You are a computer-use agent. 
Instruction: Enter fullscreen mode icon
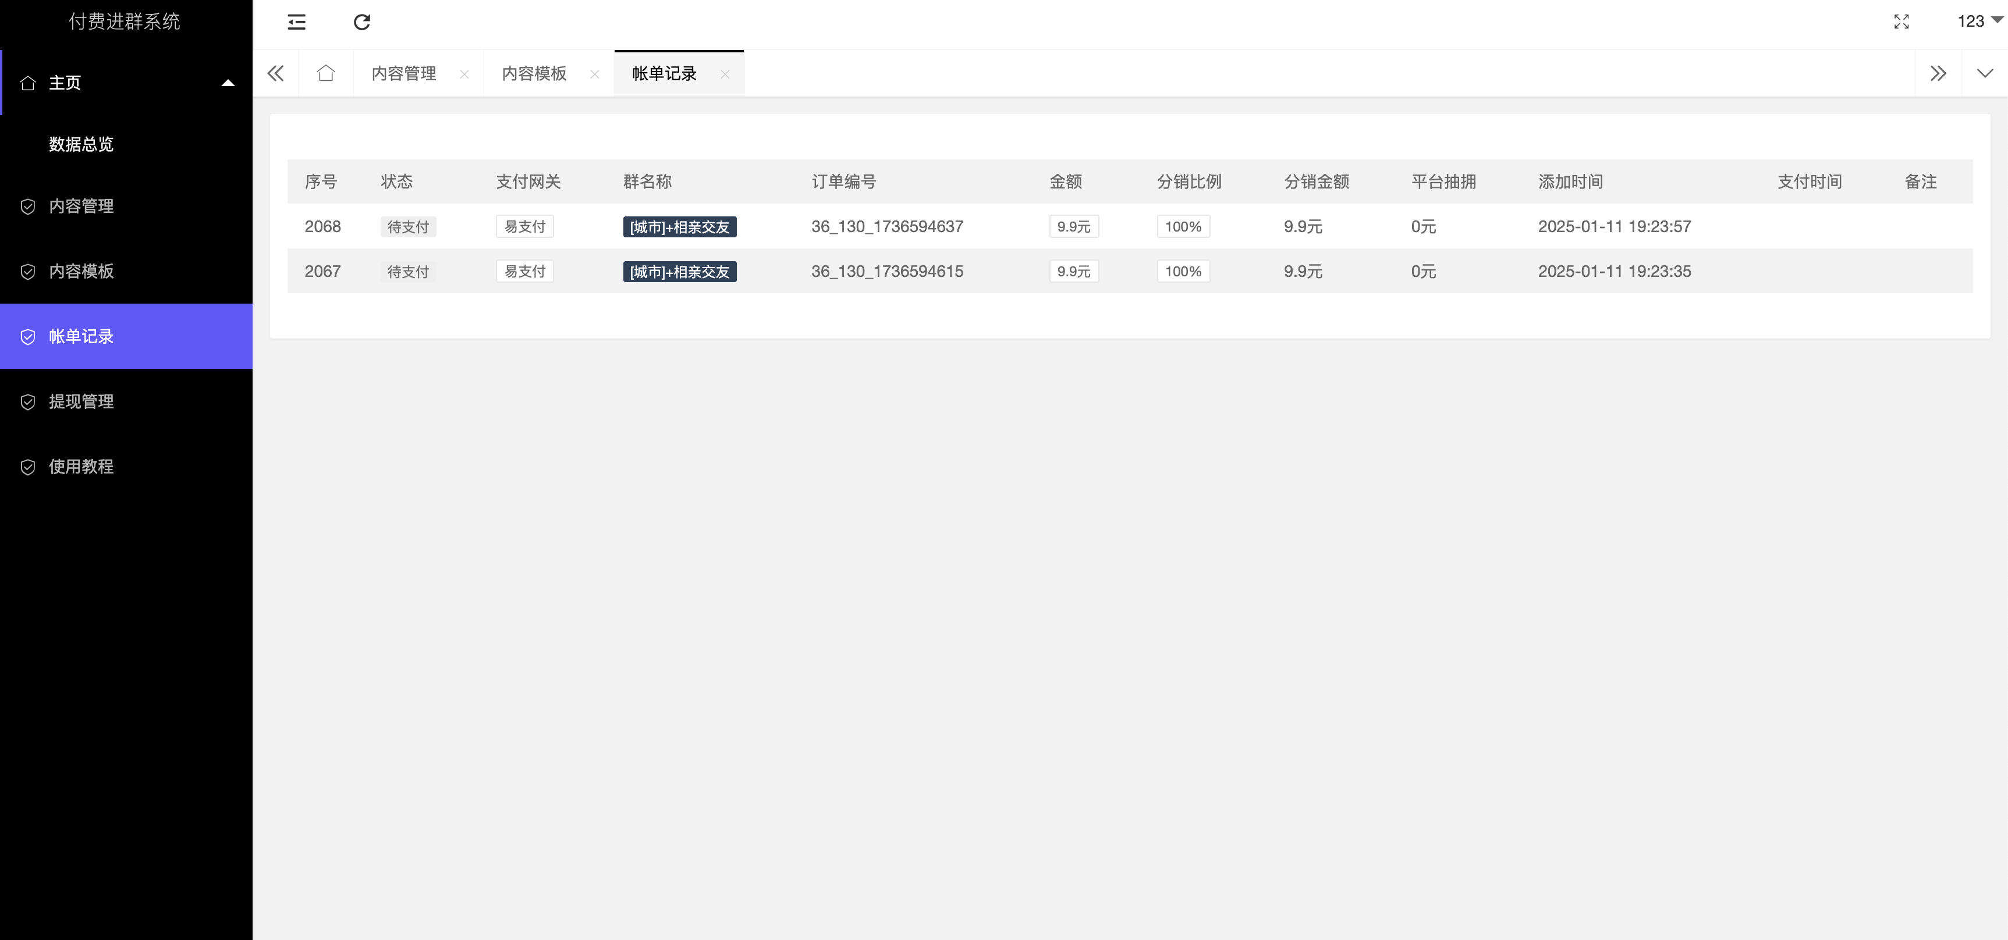(x=1901, y=22)
